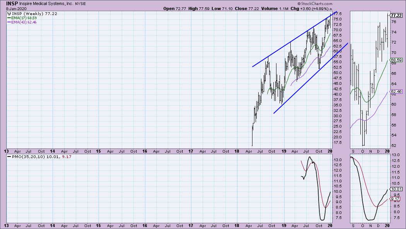Click the 76 label on the zoomed price axis
The image size is (406, 229).
tap(394, 22)
